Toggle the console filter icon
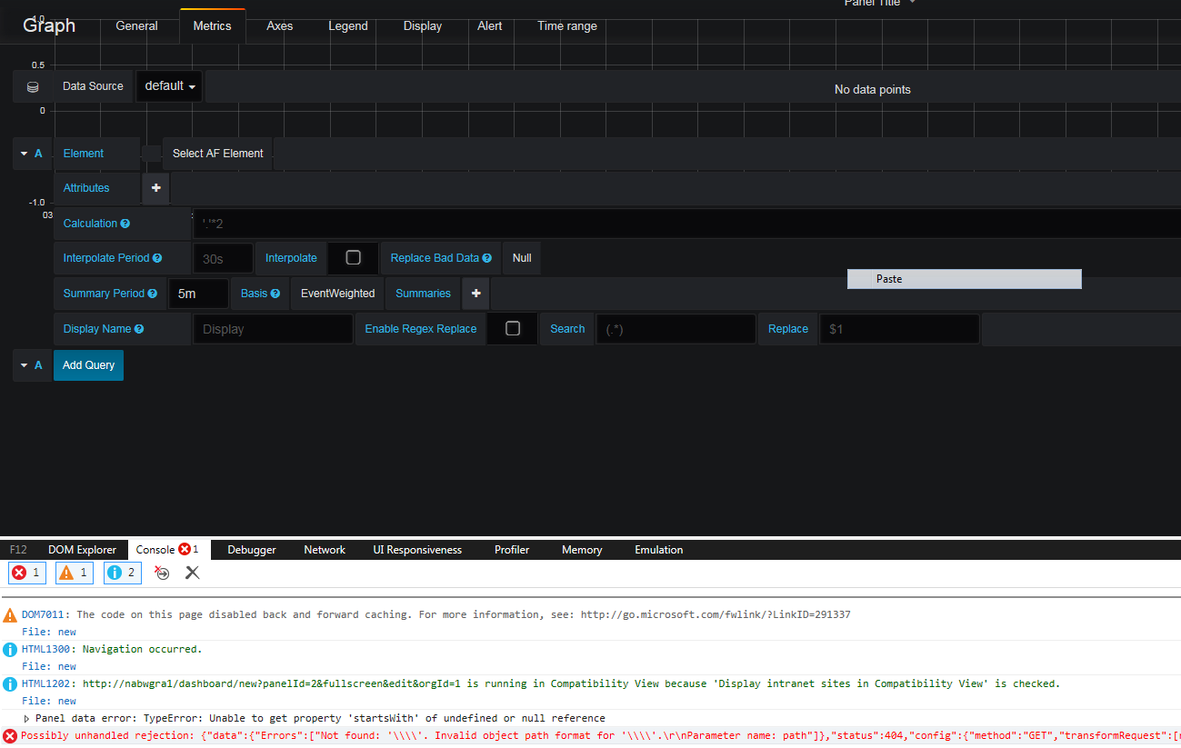This screenshot has height=748, width=1181. click(x=162, y=573)
